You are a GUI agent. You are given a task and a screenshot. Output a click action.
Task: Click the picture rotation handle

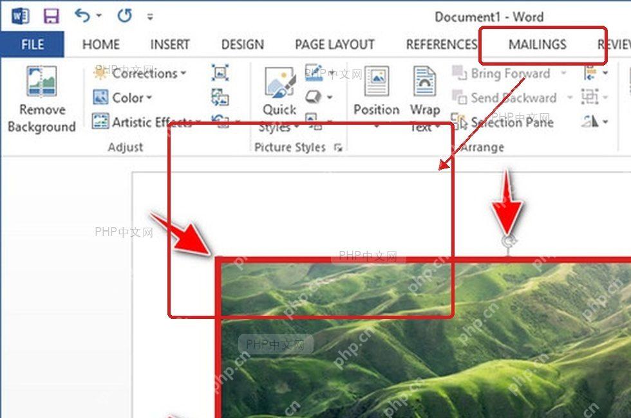click(x=509, y=242)
